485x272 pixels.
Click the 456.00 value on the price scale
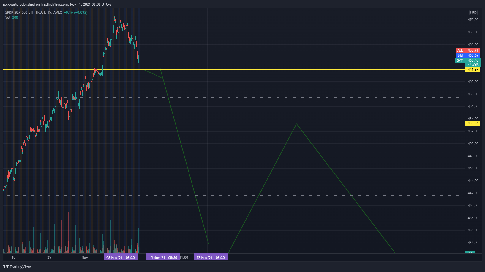pos(473,107)
